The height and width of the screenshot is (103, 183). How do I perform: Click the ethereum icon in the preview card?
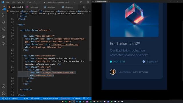point(111,62)
